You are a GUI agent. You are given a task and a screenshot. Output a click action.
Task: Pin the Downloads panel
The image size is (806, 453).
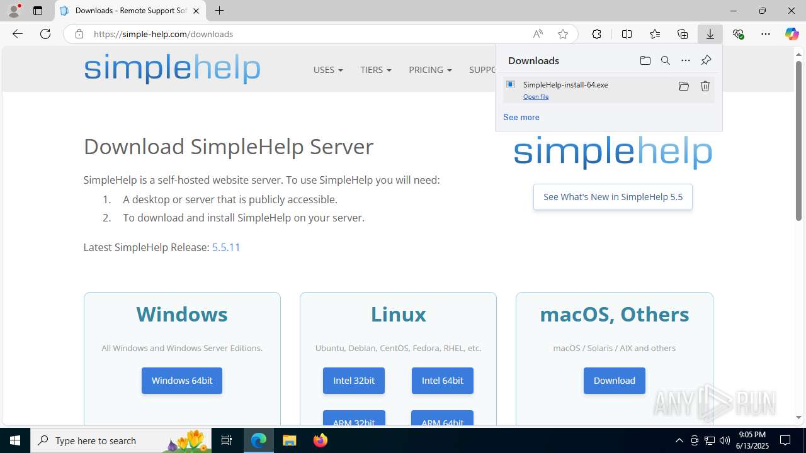point(706,60)
